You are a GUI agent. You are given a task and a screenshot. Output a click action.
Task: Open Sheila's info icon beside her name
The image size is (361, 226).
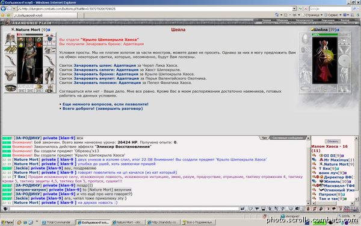[338, 30]
